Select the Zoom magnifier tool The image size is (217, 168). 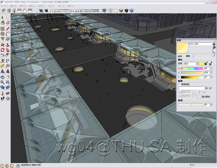[x=3, y=83]
